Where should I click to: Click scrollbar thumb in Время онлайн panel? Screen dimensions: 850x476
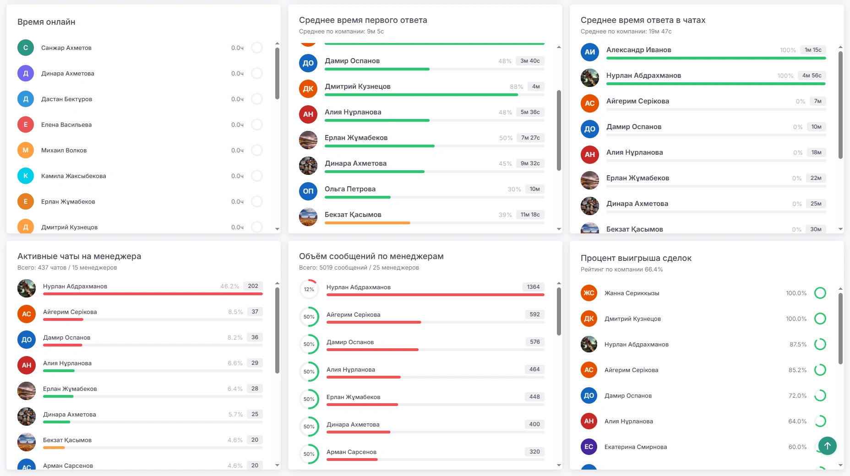277,73
